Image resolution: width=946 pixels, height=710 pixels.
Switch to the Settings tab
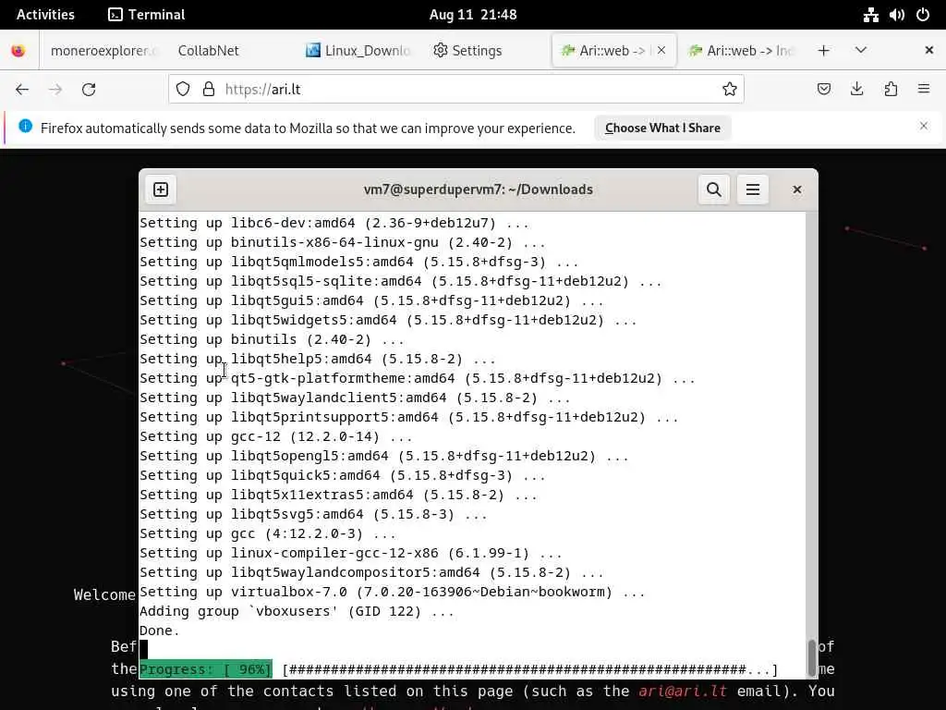coord(467,51)
